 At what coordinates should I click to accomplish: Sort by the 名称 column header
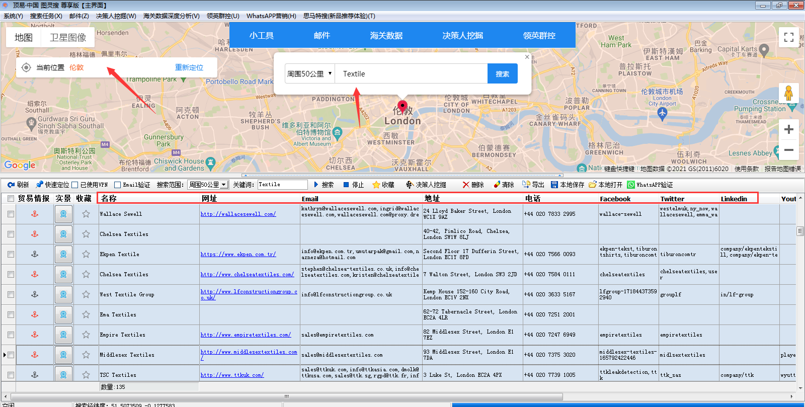click(149, 199)
